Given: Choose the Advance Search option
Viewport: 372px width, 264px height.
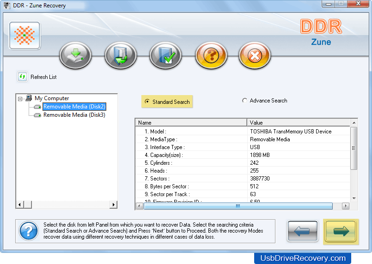Looking at the screenshot, I should [264, 101].
